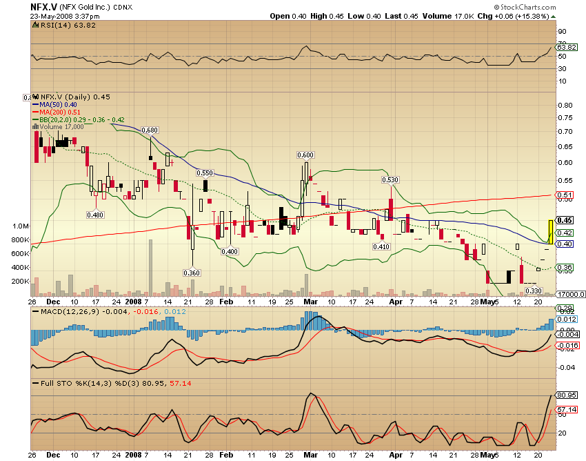Click the 0.680 price peak label
This screenshot has height=461, width=586.
point(150,130)
